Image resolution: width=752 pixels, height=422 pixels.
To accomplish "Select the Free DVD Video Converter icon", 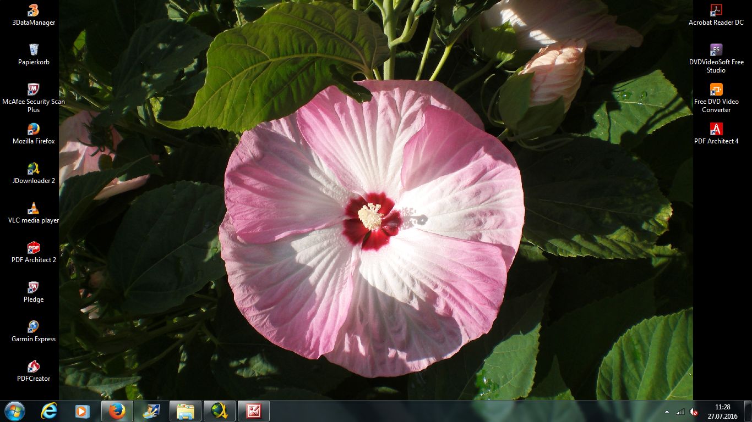I will point(716,90).
